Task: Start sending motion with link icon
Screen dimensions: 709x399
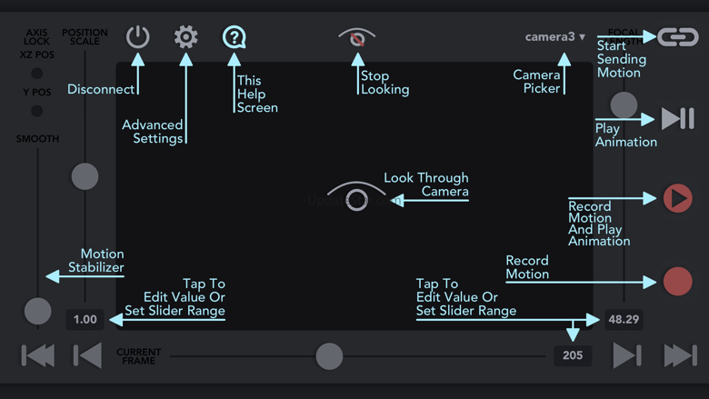Action: point(678,37)
